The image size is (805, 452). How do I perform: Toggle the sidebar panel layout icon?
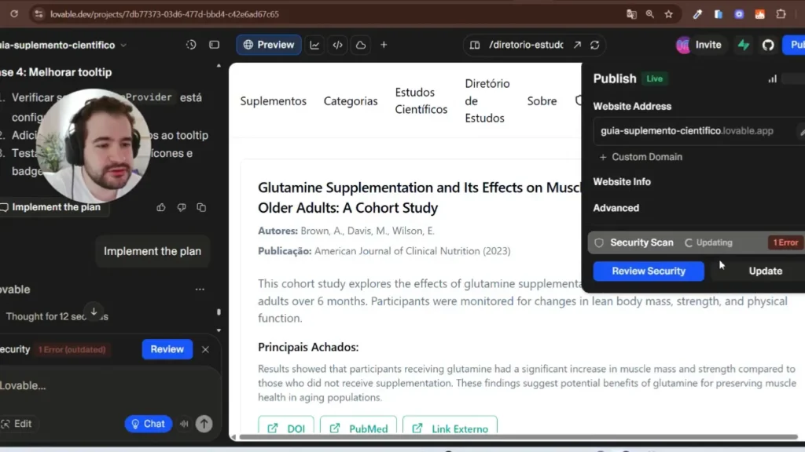click(x=214, y=45)
